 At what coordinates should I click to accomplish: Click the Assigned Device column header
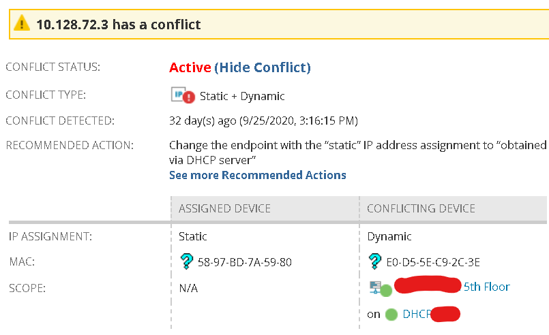tap(224, 208)
